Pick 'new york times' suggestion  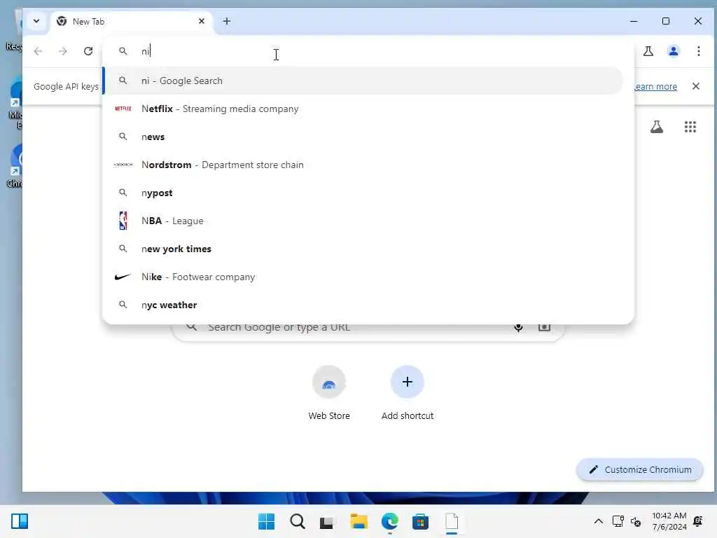tap(363, 249)
